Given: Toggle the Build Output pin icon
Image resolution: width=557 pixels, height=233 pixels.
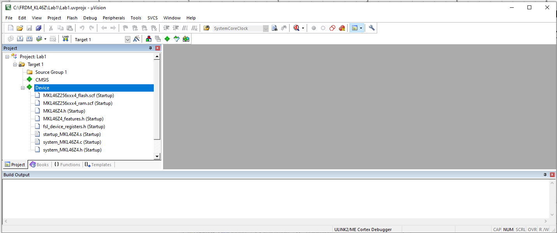Looking at the screenshot, I should [545, 175].
